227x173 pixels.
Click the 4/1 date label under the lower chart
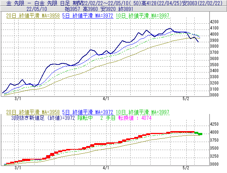click(106, 168)
